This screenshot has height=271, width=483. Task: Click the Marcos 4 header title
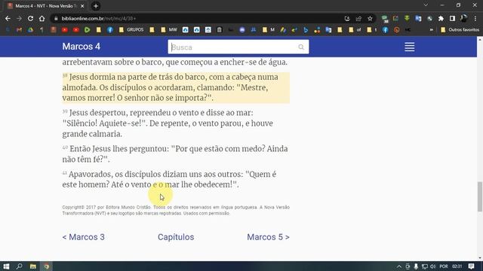[x=81, y=47]
